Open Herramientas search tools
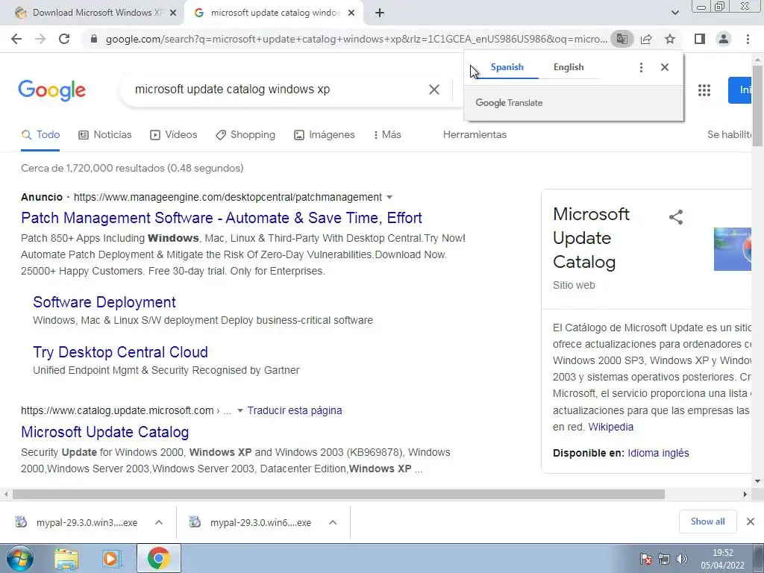 point(475,135)
